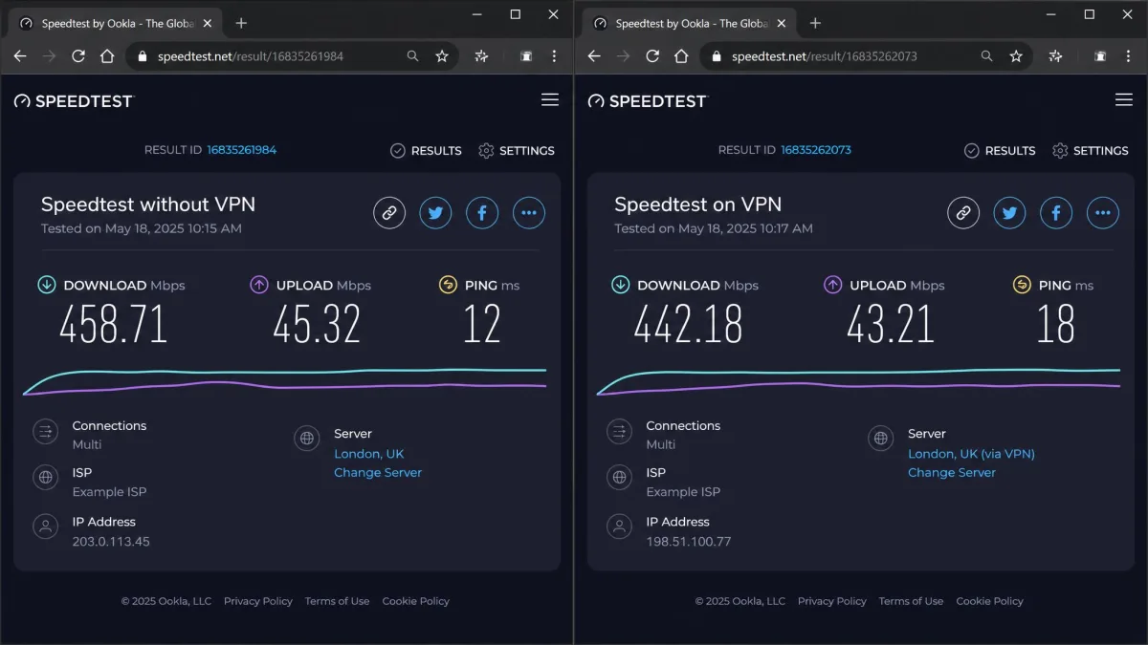Image resolution: width=1148 pixels, height=645 pixels.
Task: Click the forward arrow in left browser window
Action: (x=49, y=56)
